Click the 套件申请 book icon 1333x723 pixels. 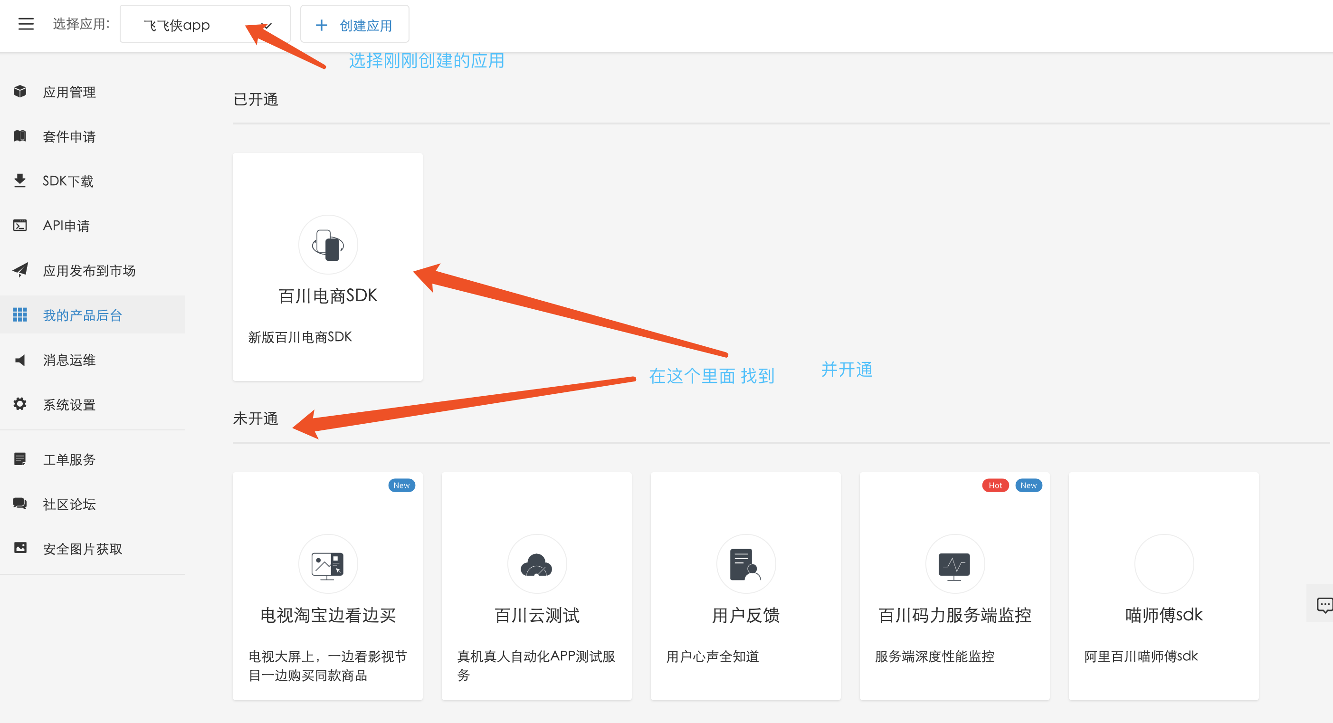tap(19, 136)
